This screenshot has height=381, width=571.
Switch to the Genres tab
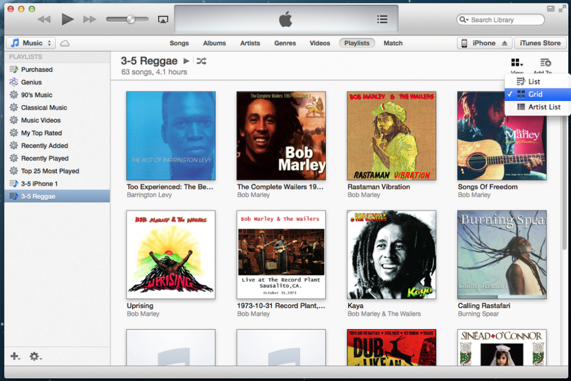coord(285,43)
